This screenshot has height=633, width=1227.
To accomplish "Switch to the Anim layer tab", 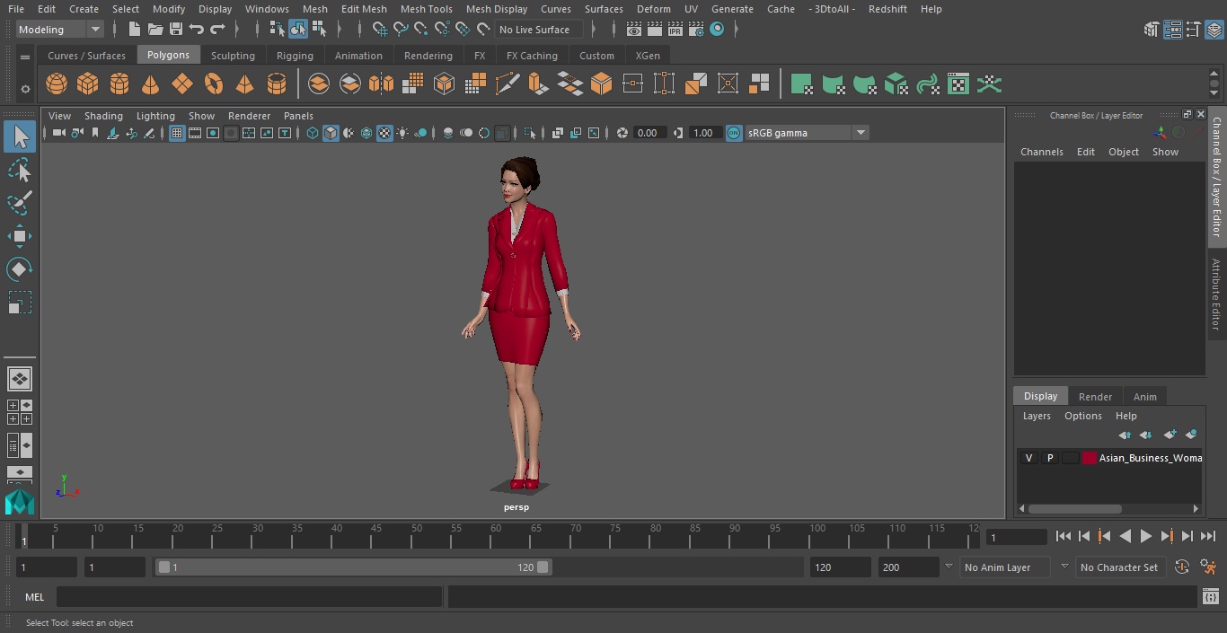I will pyautogui.click(x=1144, y=397).
